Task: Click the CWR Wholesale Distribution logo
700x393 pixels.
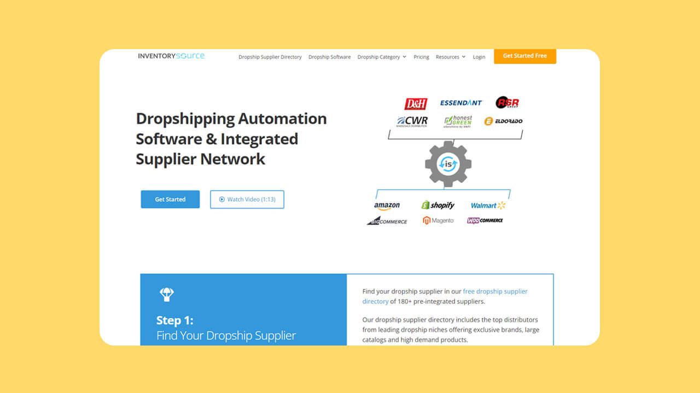Action: [412, 121]
